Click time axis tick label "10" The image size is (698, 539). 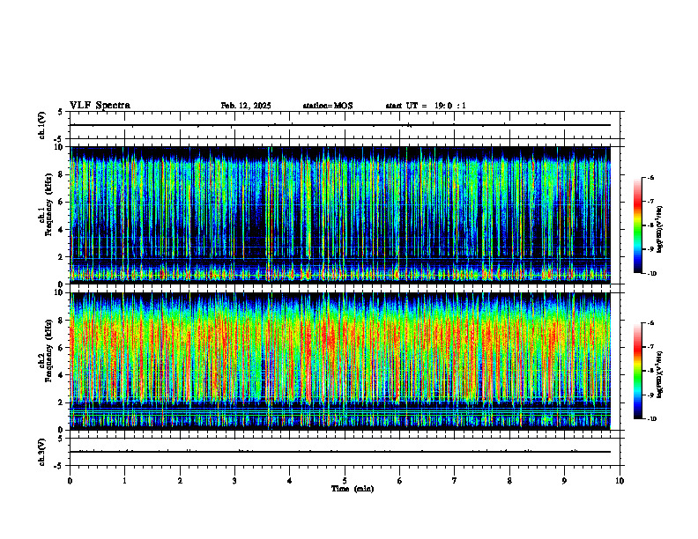click(x=620, y=481)
